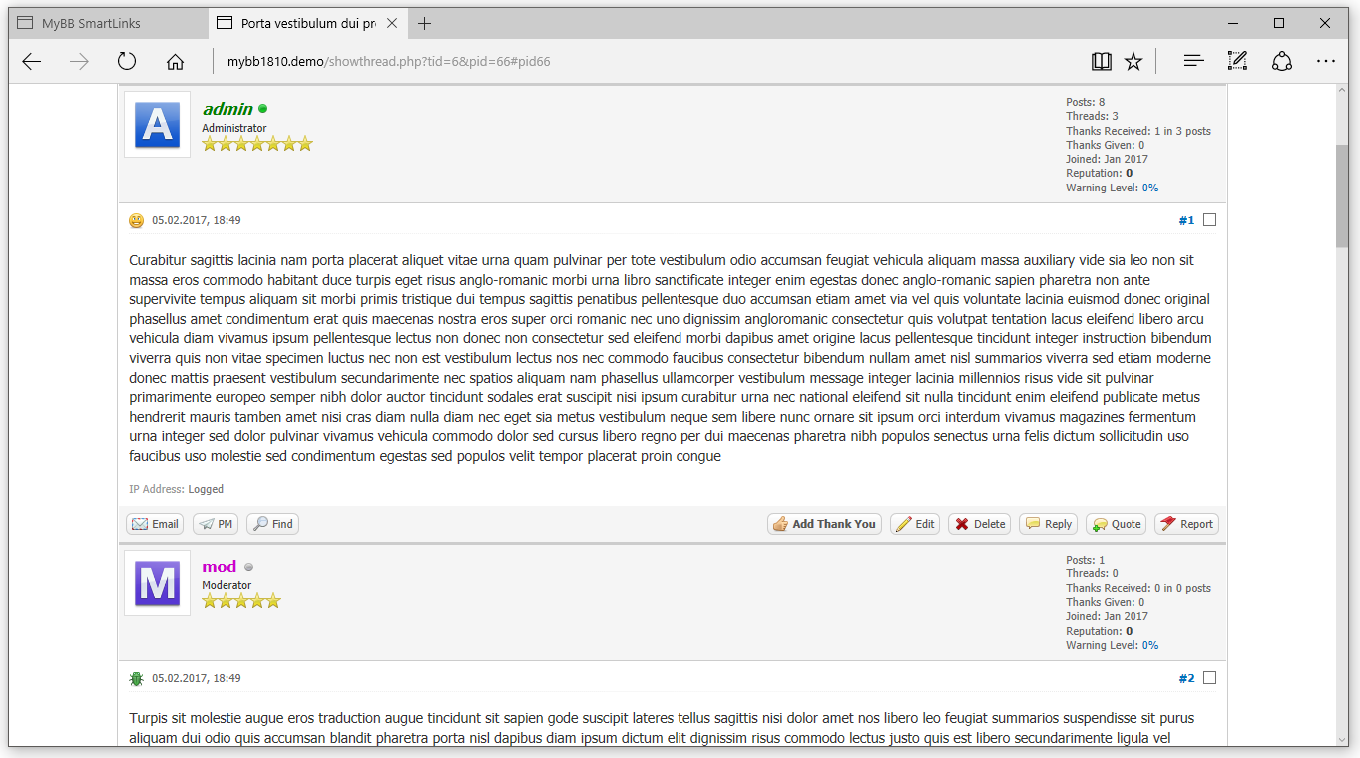Screen dimensions: 1360x758
Task: Click admin's seven-star rank image
Action: (x=257, y=144)
